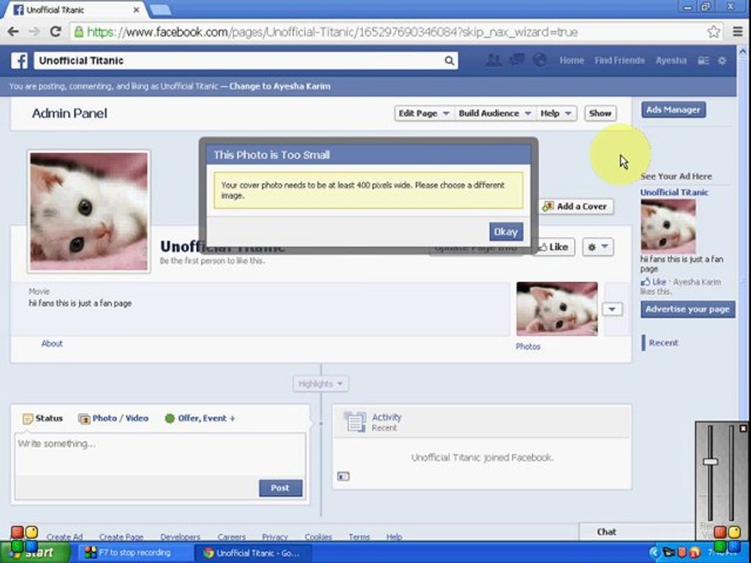Open Chrome menu hamburger icon
Viewport: 751px width, 563px height.
[738, 31]
